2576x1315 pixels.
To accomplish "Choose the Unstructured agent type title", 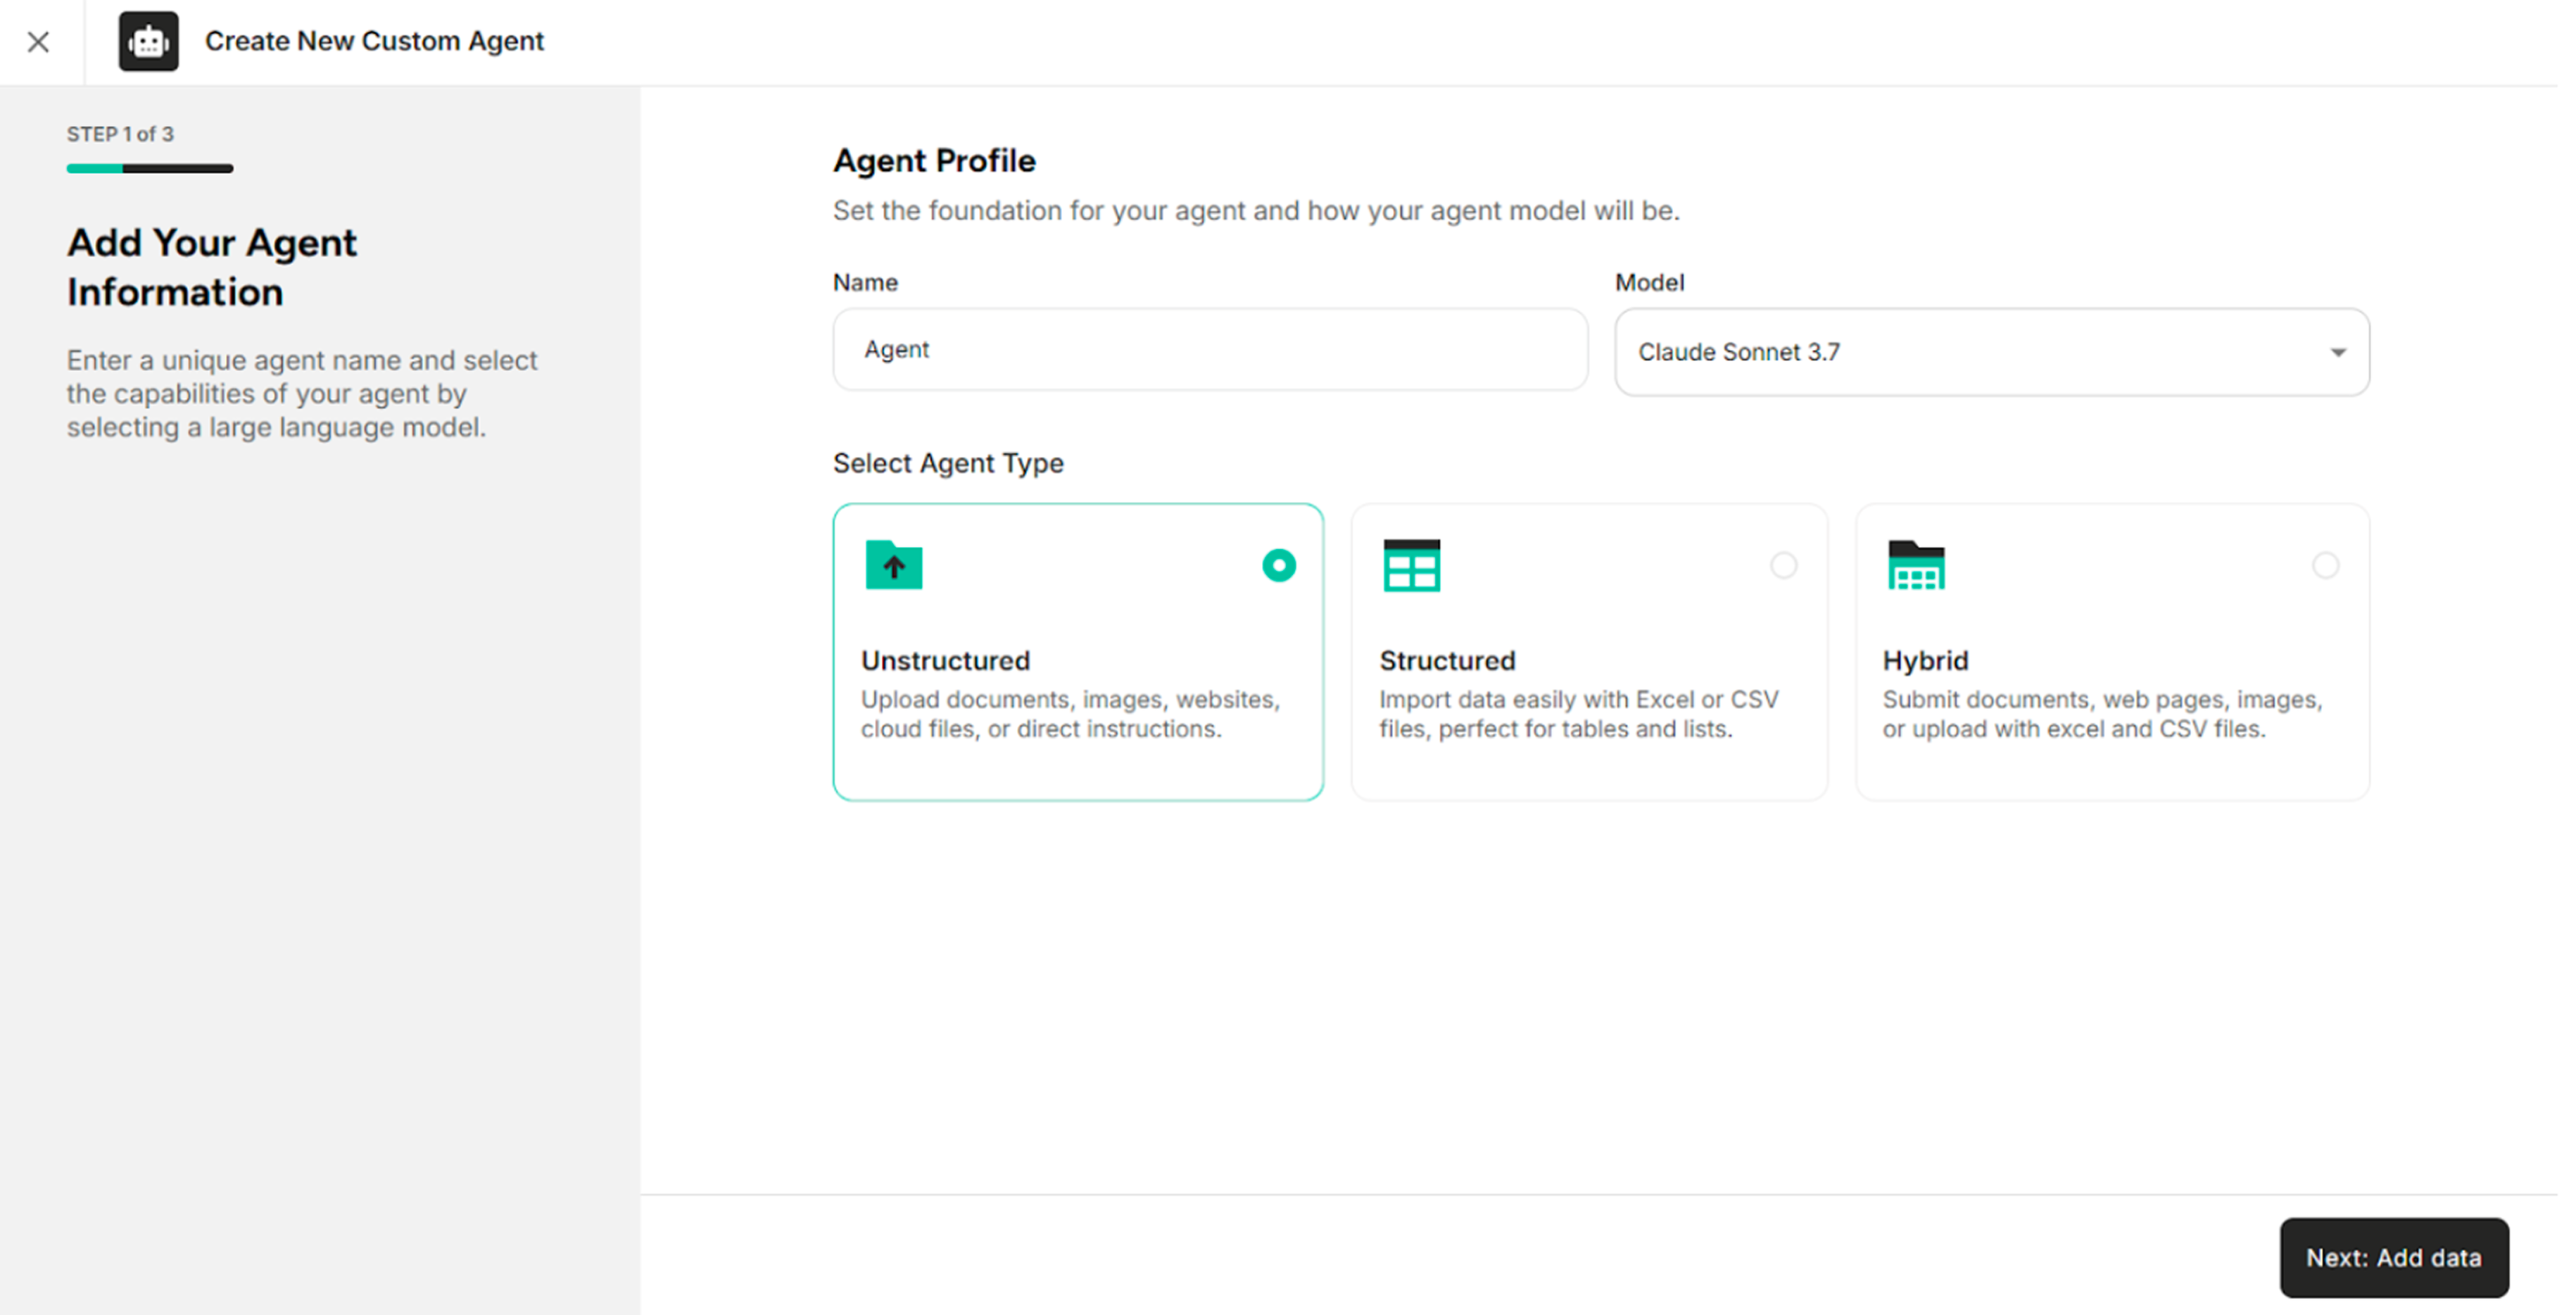I will (945, 660).
